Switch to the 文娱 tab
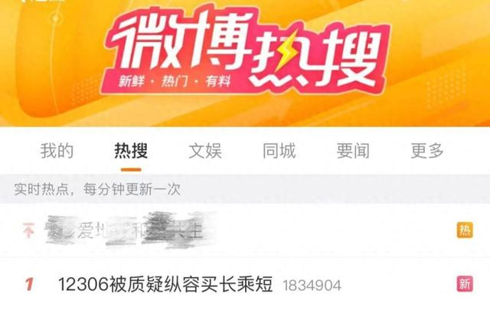490x310 pixels. [x=205, y=152]
